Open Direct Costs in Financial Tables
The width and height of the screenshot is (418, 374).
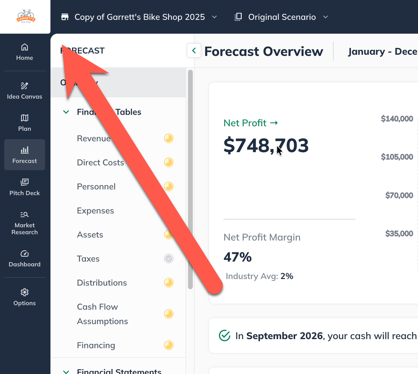click(x=101, y=162)
